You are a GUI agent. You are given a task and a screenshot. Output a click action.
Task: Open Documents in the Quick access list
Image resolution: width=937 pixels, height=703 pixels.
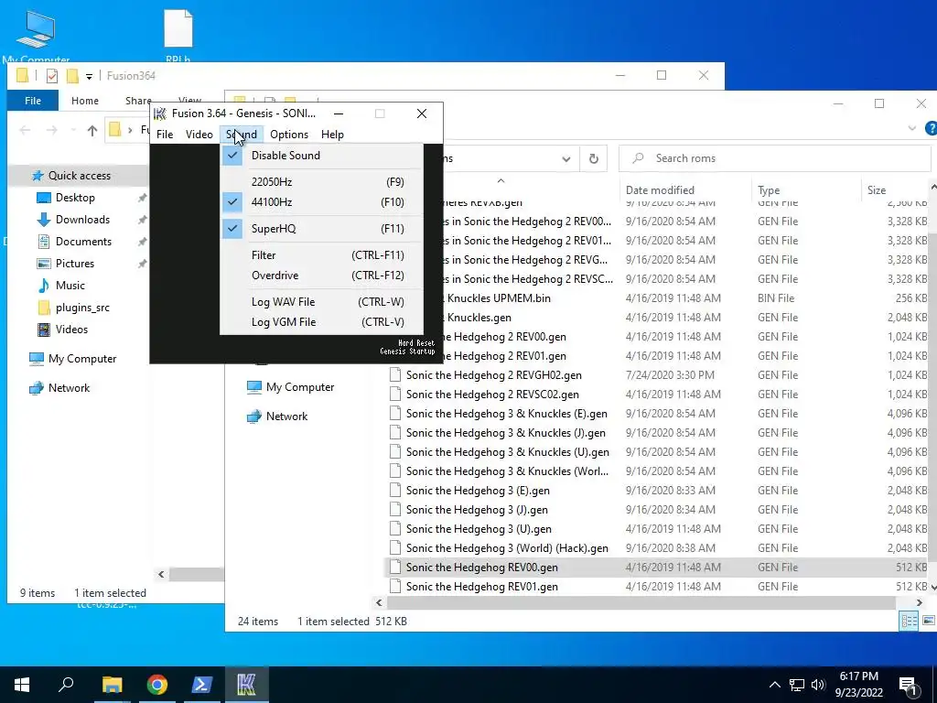click(x=83, y=242)
